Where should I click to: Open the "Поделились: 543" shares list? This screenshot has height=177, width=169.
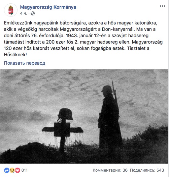(147, 170)
